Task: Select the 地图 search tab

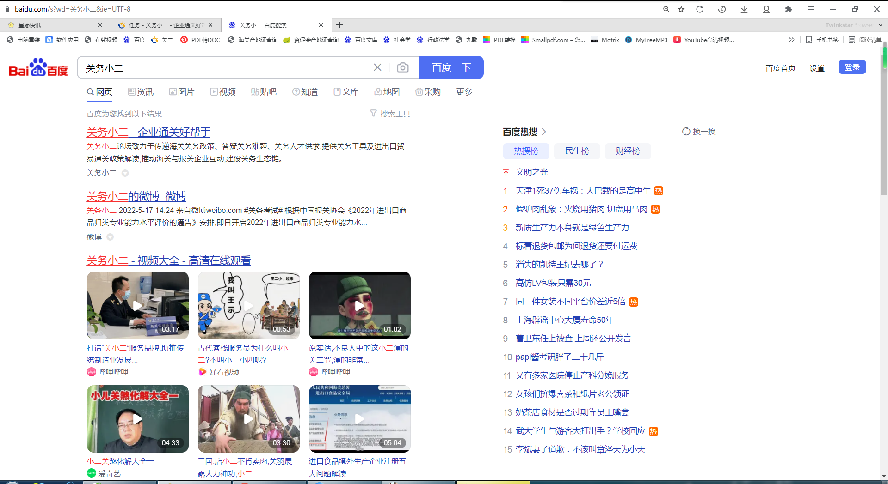Action: tap(387, 92)
